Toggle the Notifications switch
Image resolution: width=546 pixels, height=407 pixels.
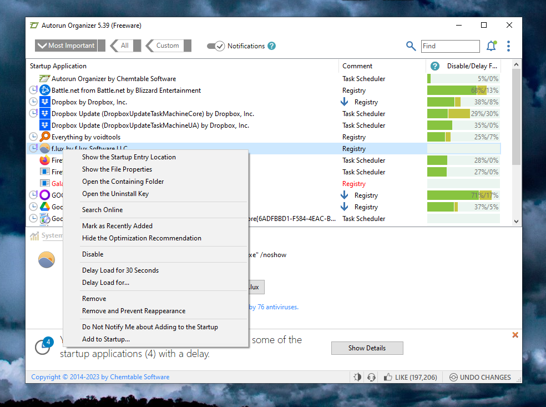click(215, 46)
